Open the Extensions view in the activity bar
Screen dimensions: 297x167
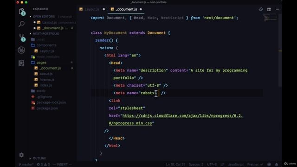(21, 63)
